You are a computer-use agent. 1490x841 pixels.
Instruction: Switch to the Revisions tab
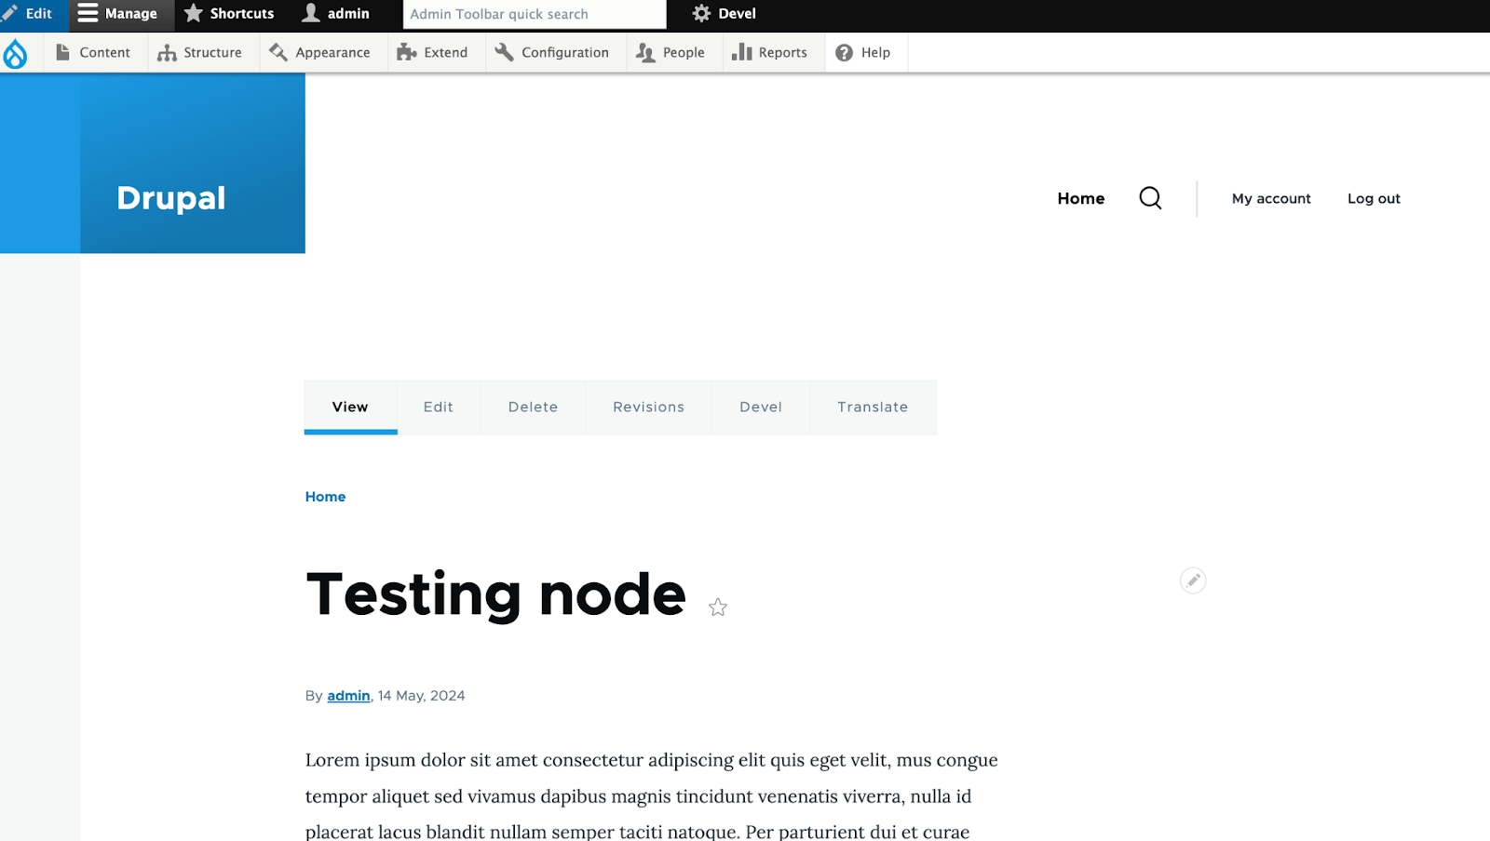coord(648,407)
